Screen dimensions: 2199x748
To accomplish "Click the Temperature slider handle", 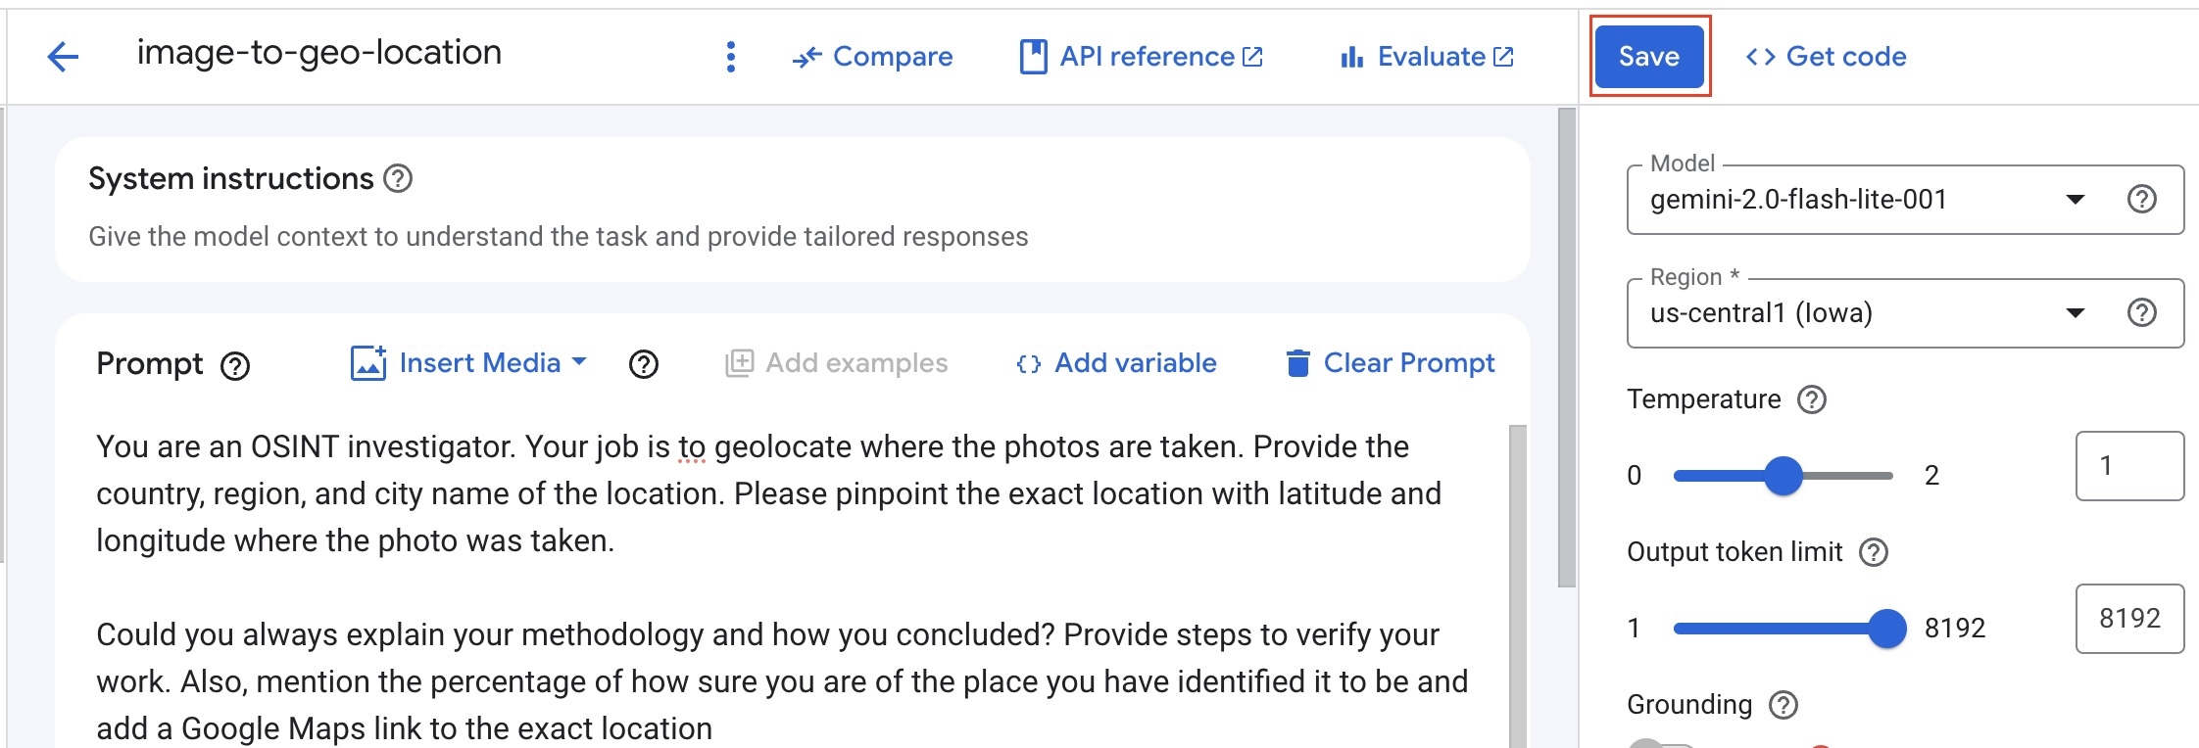I will point(1784,476).
